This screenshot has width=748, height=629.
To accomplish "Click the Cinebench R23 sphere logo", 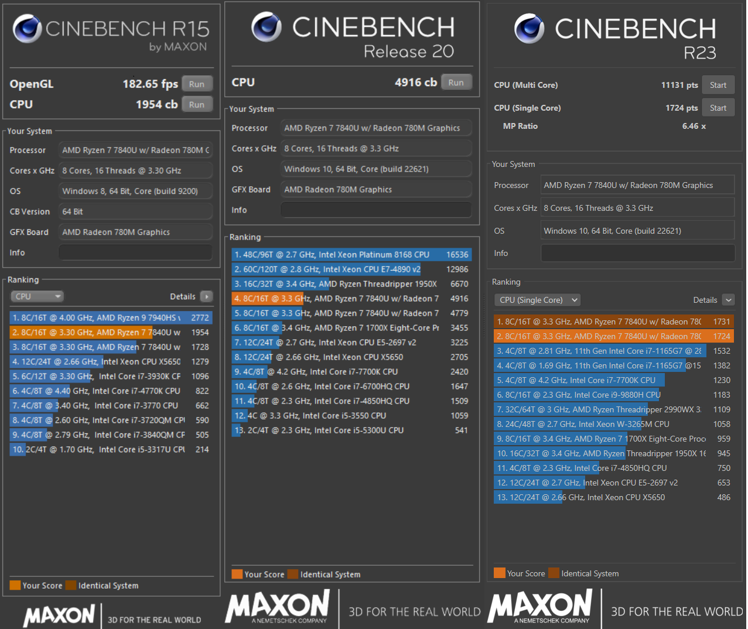I will [530, 28].
